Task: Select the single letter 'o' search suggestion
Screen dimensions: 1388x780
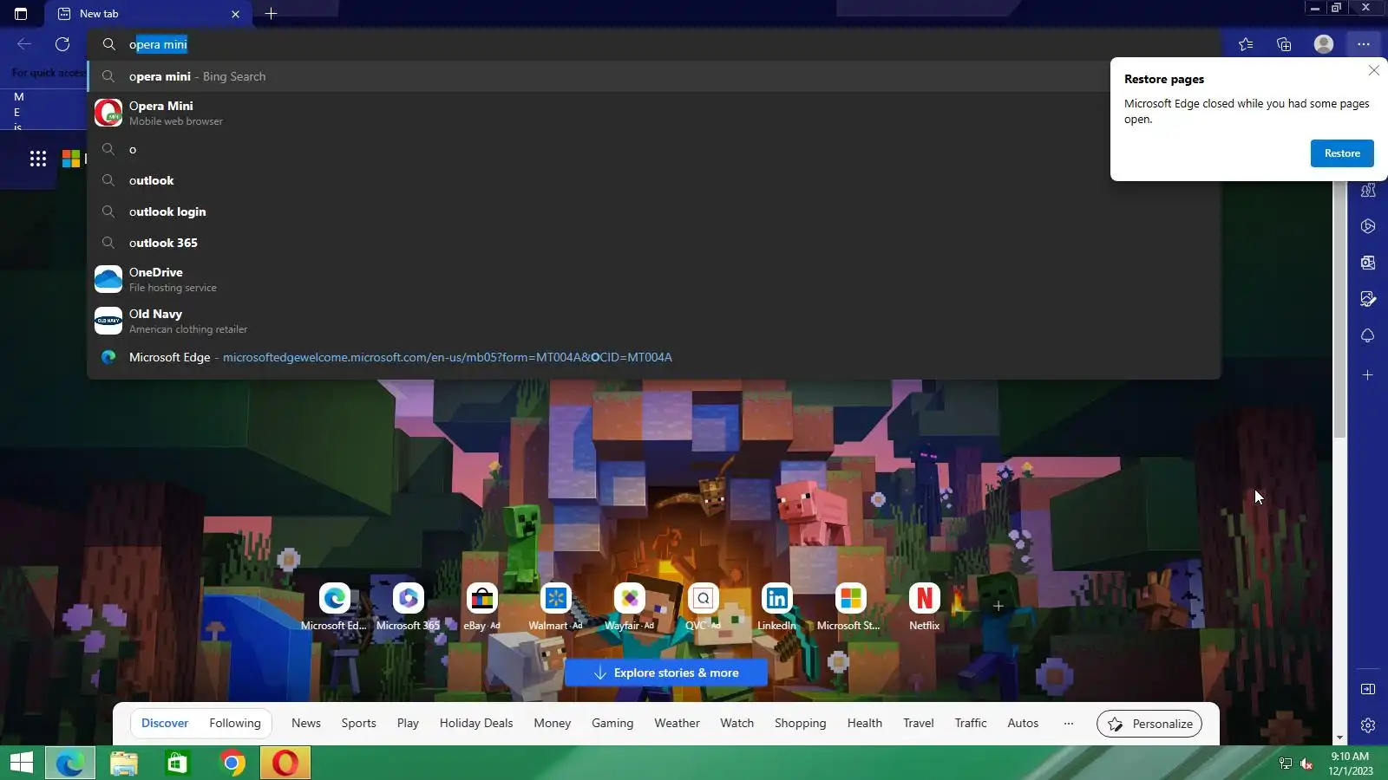Action: coord(654,149)
